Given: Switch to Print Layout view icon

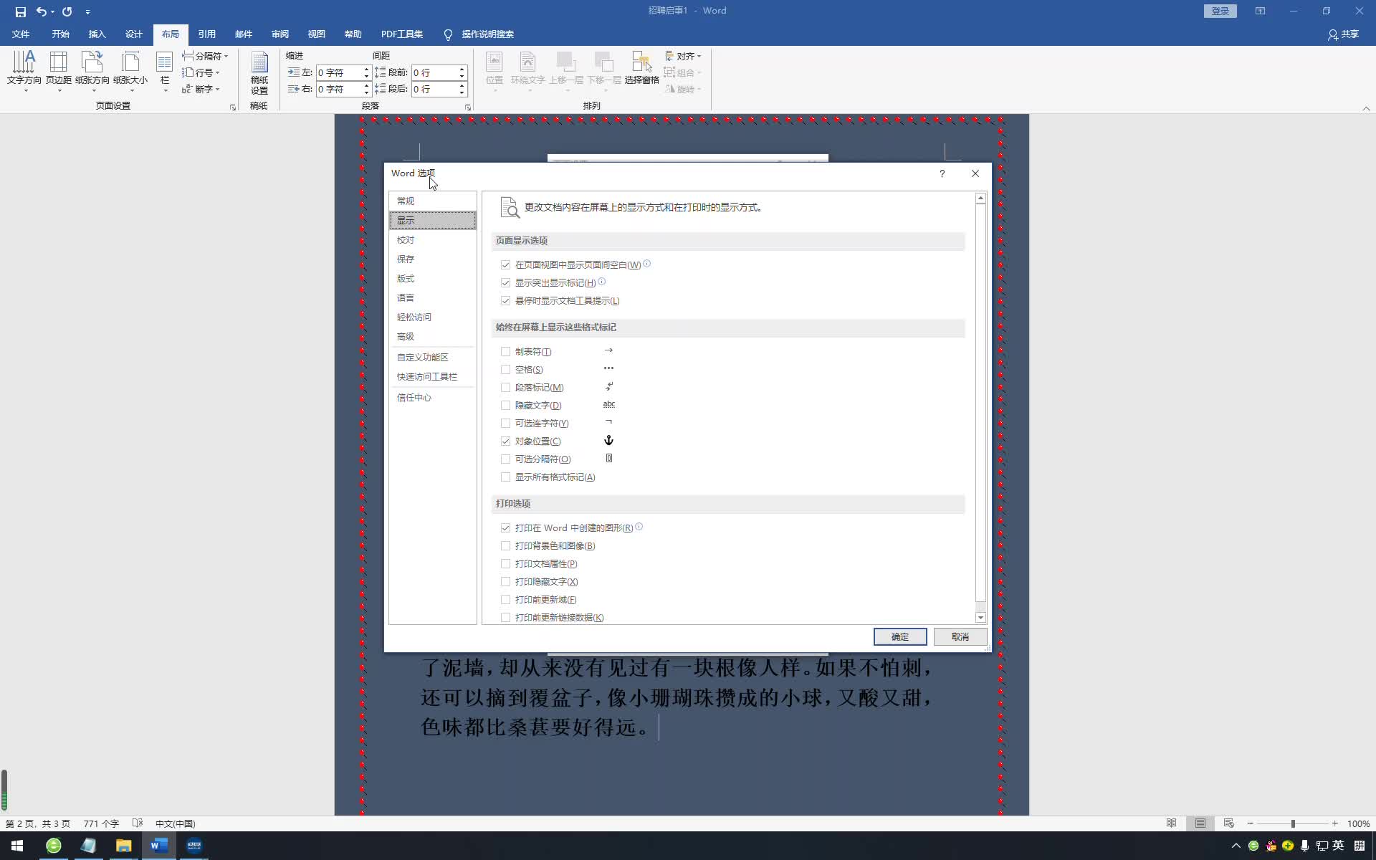Looking at the screenshot, I should pyautogui.click(x=1200, y=823).
